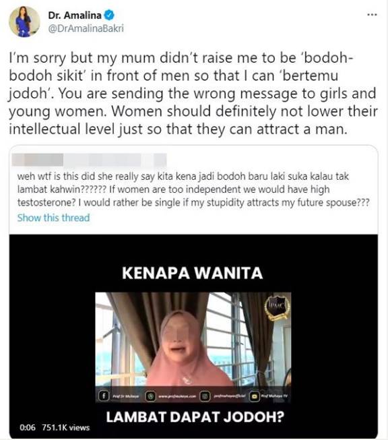Click the LAMBAT DAPAT JODOH? caption
The height and width of the screenshot is (440, 388).
[195, 417]
